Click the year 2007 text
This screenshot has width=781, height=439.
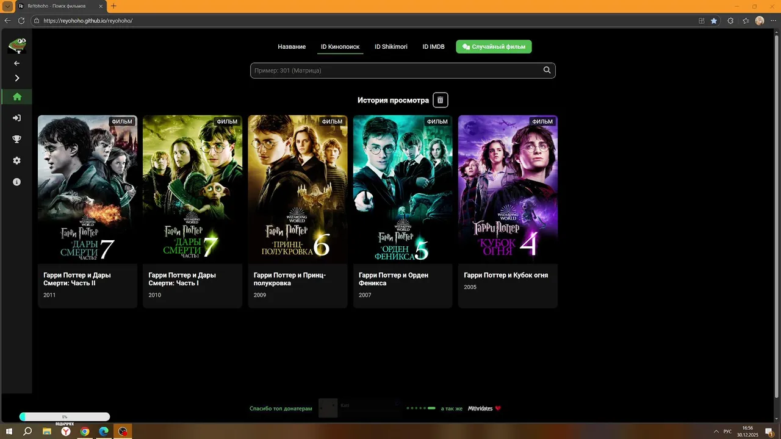coord(365,295)
